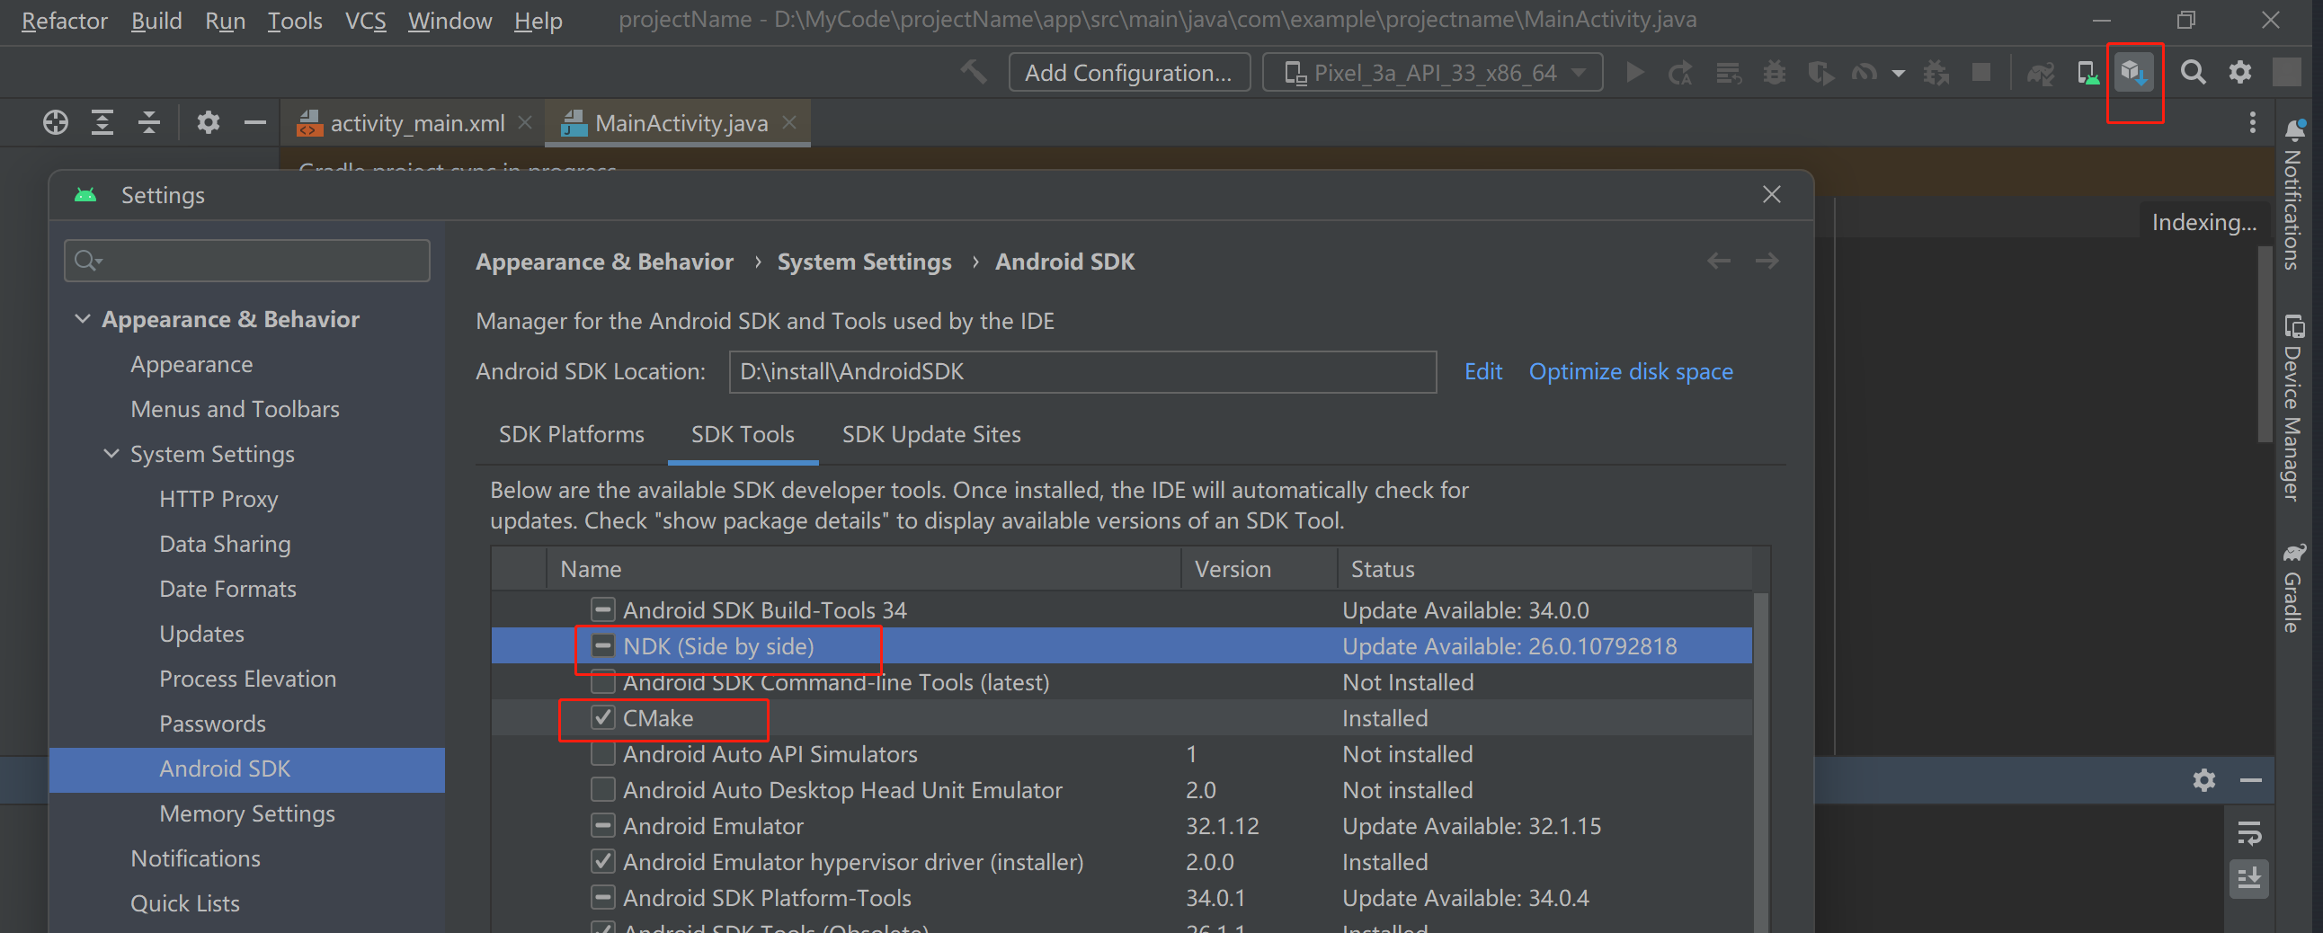Open profiler dropdown arrow in toolbar
Image resolution: width=2323 pixels, height=933 pixels.
1899,73
